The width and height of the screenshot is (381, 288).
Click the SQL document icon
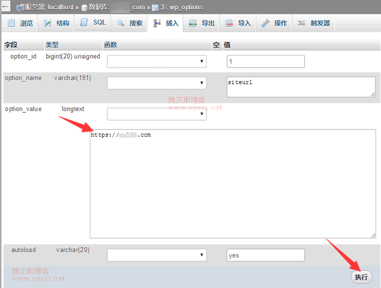(84, 23)
